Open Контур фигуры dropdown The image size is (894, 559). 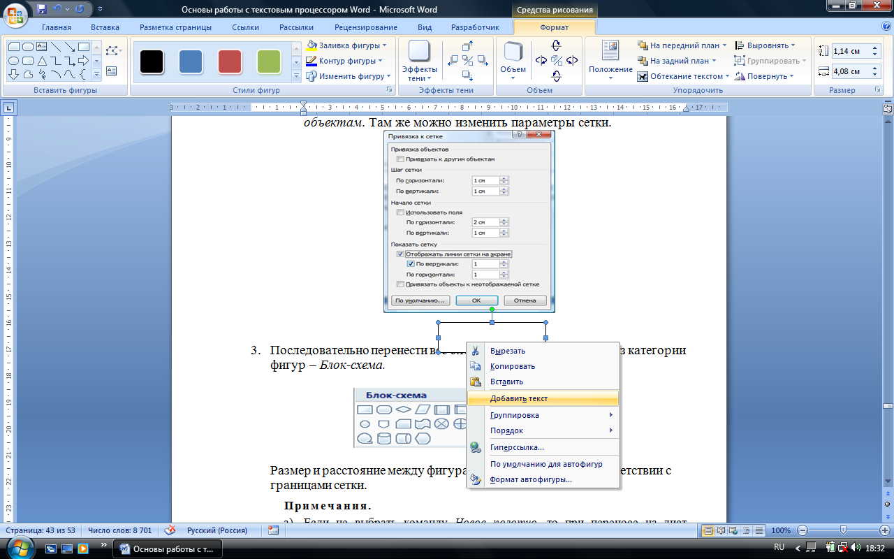click(346, 61)
